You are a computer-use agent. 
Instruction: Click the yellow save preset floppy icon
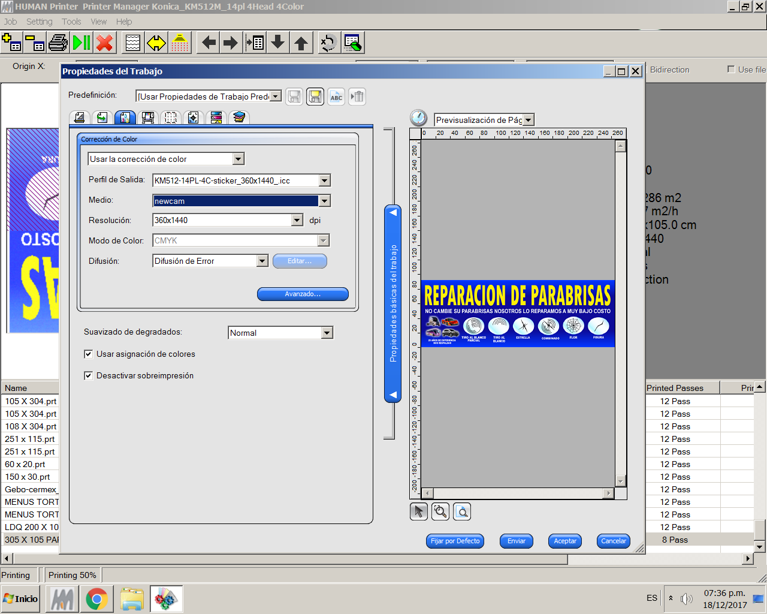[x=315, y=97]
